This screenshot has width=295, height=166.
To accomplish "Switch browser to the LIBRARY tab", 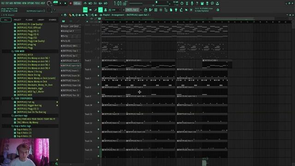I will pyautogui.click(x=41, y=20).
